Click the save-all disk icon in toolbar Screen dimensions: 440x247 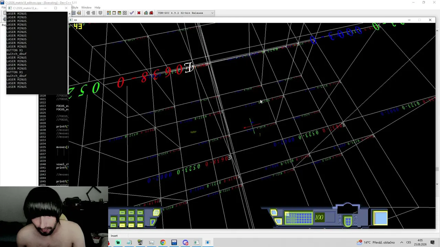pyautogui.click(x=74, y=13)
